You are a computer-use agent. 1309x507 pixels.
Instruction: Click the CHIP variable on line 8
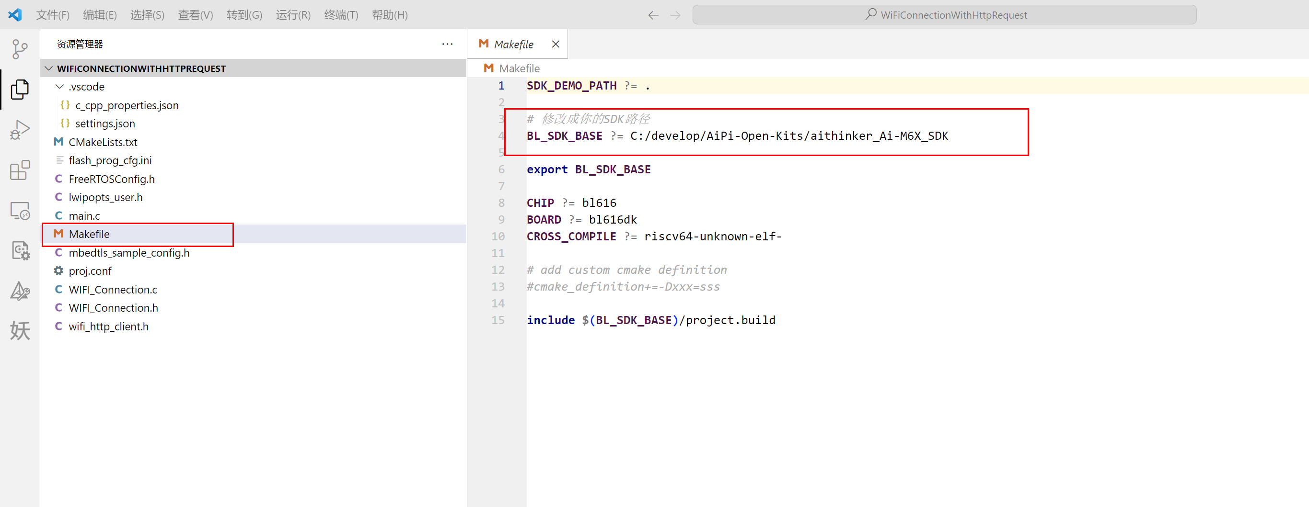[x=540, y=203]
